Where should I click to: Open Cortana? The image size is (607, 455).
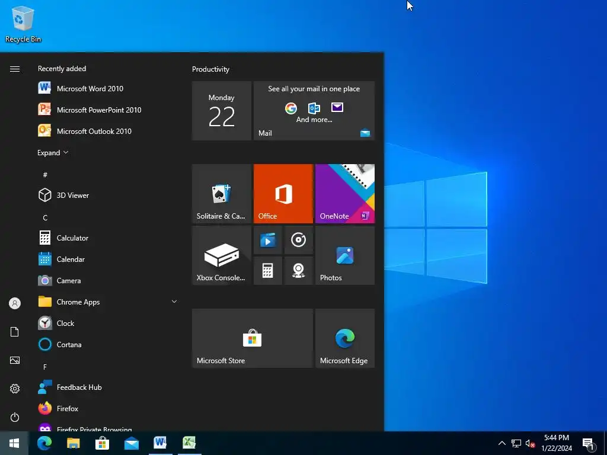coord(108,344)
